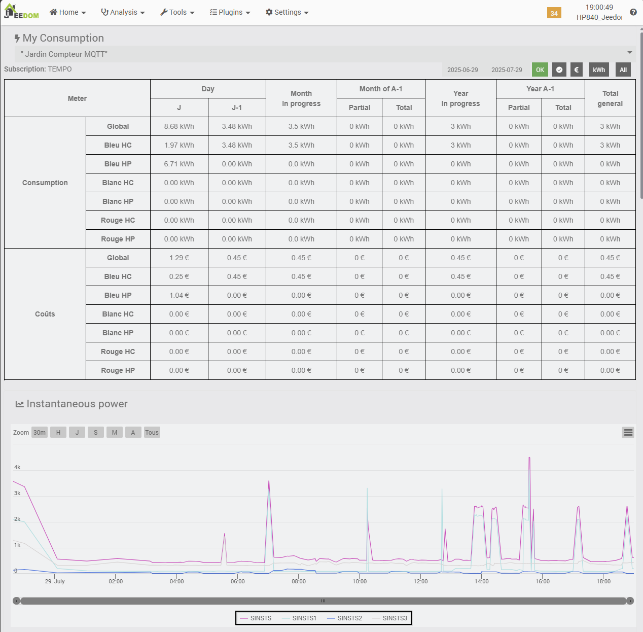Set chart zoom to 30m
This screenshot has height=632, width=643.
tap(40, 433)
